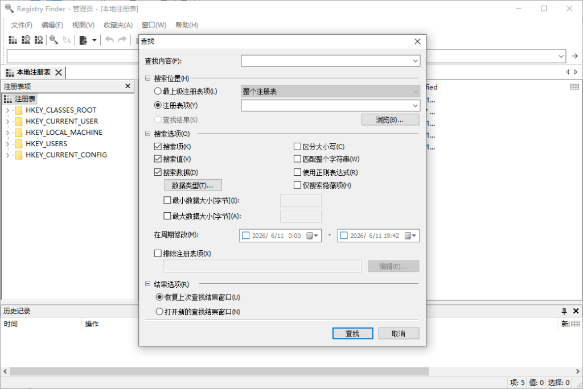This screenshot has width=583, height=389.
Task: Click the offline registry (power) toolbar icon
Action: (x=39, y=40)
